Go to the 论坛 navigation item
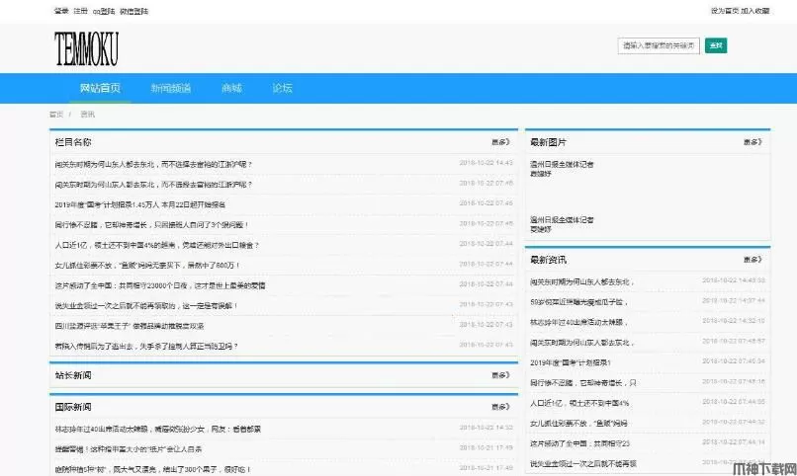 pyautogui.click(x=282, y=88)
